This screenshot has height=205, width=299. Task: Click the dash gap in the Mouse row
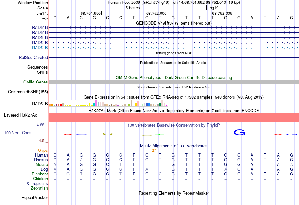pyautogui.click(x=147, y=165)
